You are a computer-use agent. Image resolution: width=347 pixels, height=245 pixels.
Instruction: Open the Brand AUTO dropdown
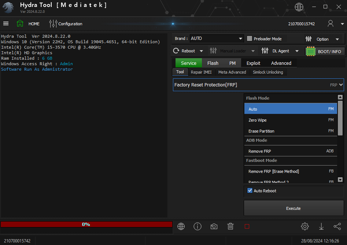click(x=217, y=38)
